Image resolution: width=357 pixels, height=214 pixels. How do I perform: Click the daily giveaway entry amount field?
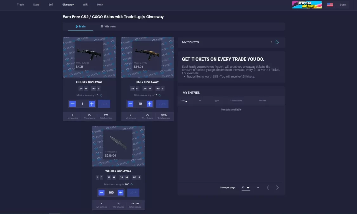click(140, 104)
